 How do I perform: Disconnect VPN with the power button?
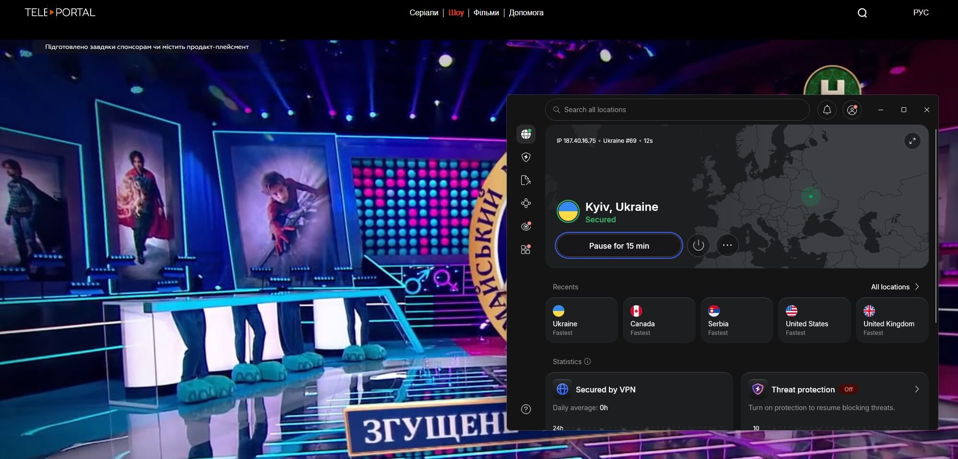pos(699,245)
